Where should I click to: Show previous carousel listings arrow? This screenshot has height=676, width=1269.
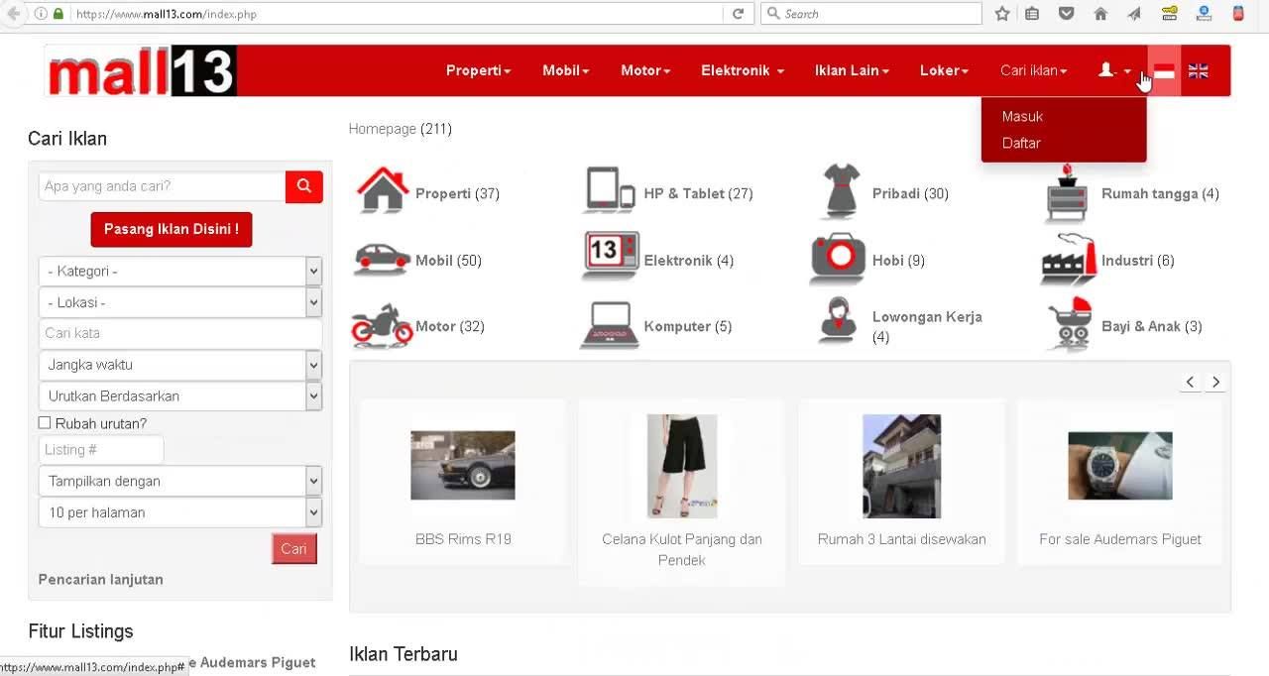[1190, 382]
